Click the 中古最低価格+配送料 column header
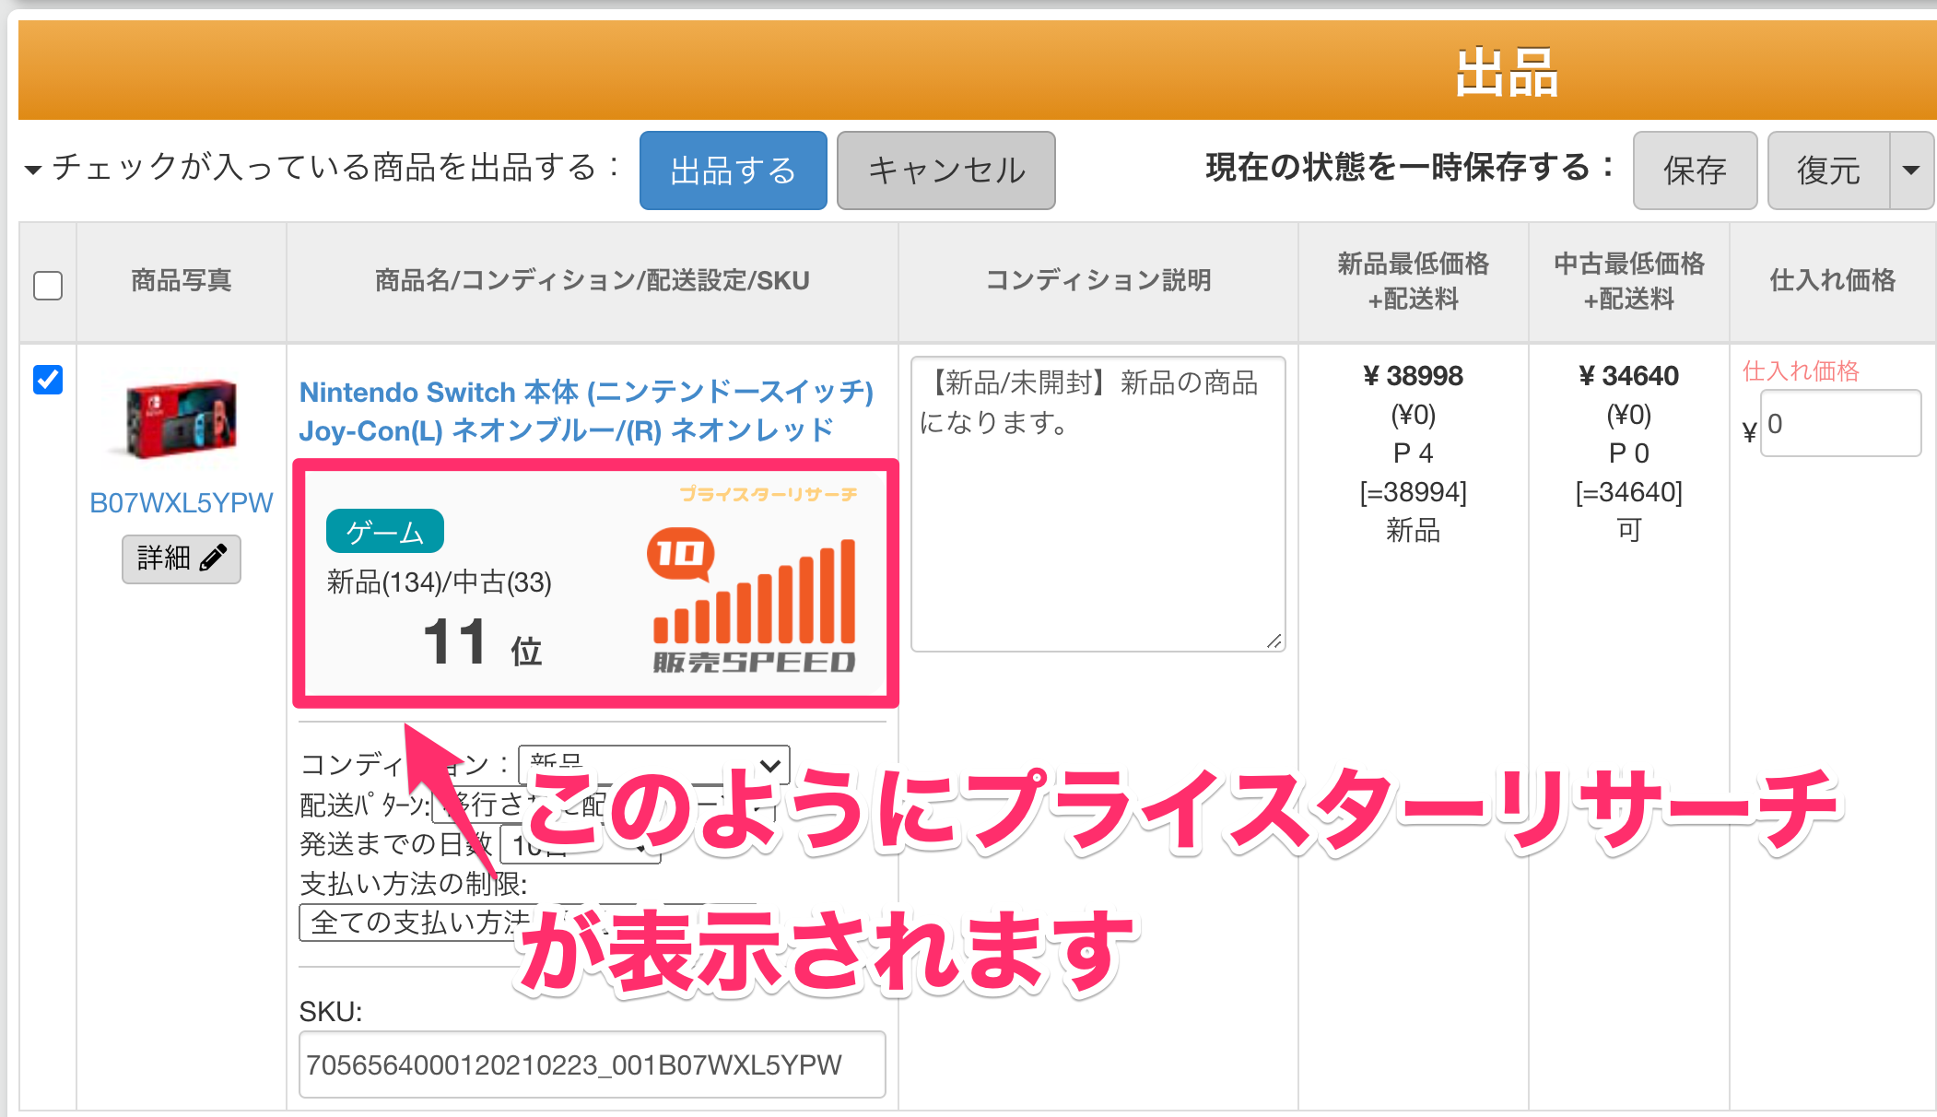The width and height of the screenshot is (1937, 1117). point(1628,281)
